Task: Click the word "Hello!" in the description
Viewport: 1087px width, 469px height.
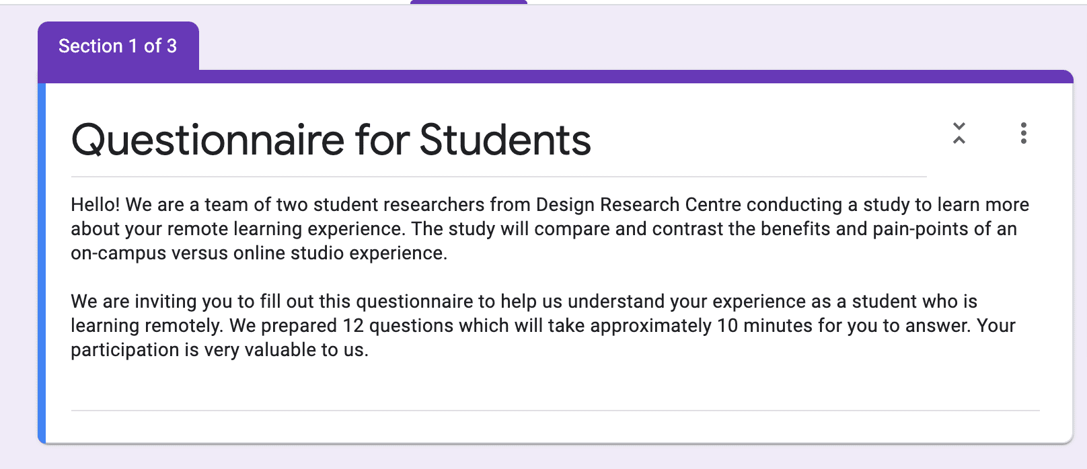Action: click(x=95, y=204)
